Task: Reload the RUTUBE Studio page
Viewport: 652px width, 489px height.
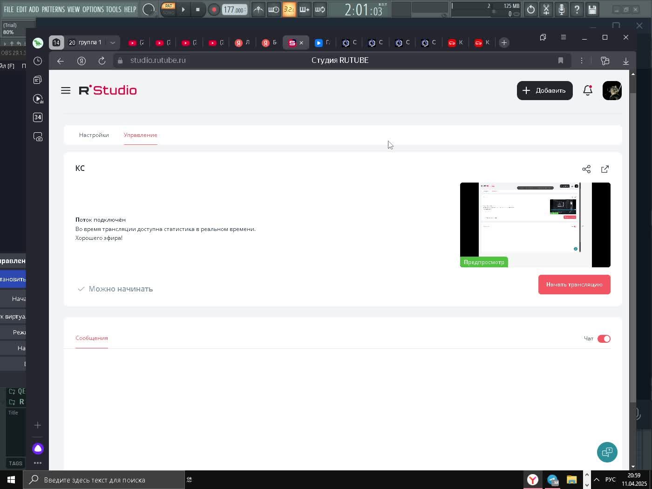Action: point(102,61)
